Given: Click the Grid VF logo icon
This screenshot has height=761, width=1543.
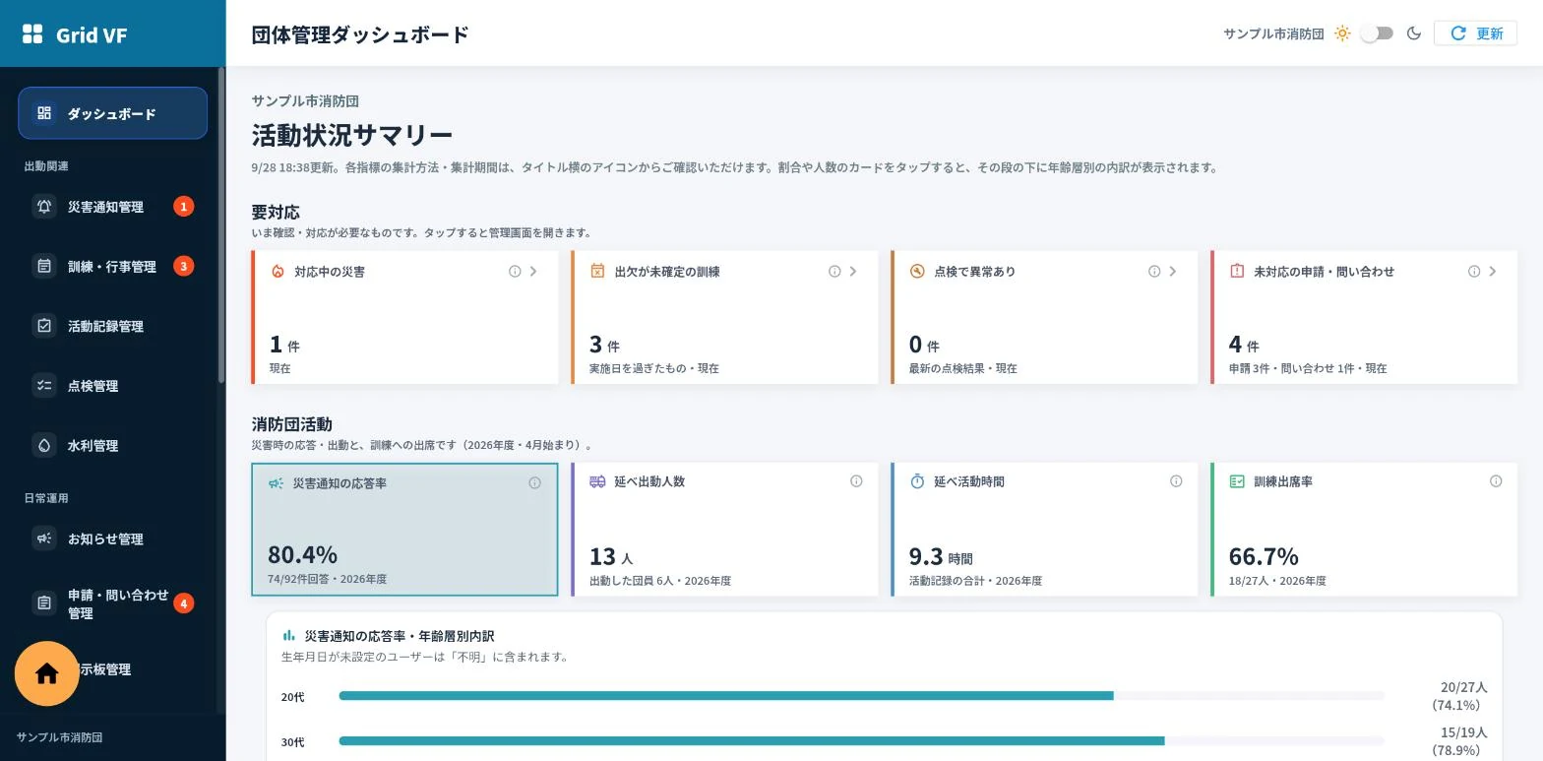Looking at the screenshot, I should (x=32, y=34).
